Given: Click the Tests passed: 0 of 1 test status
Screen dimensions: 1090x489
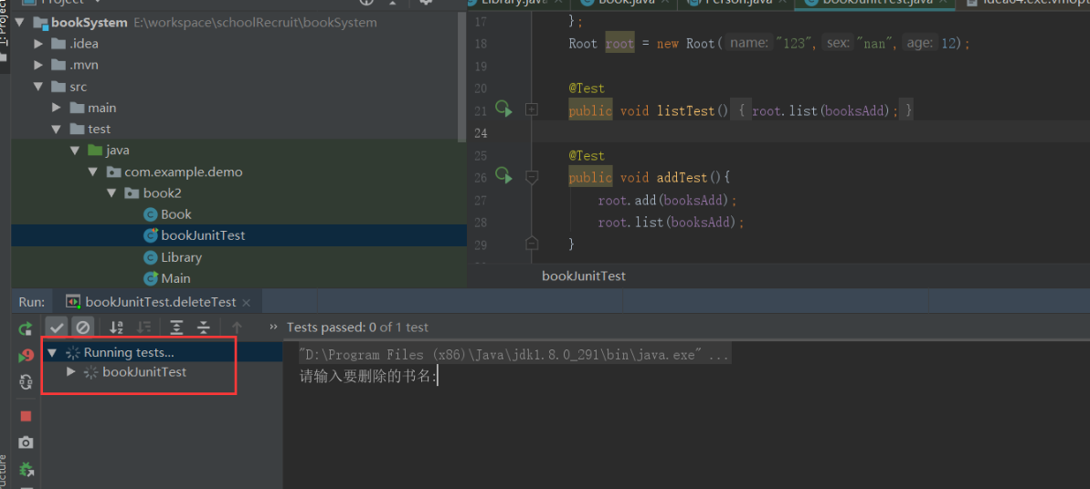Looking at the screenshot, I should coord(357,328).
